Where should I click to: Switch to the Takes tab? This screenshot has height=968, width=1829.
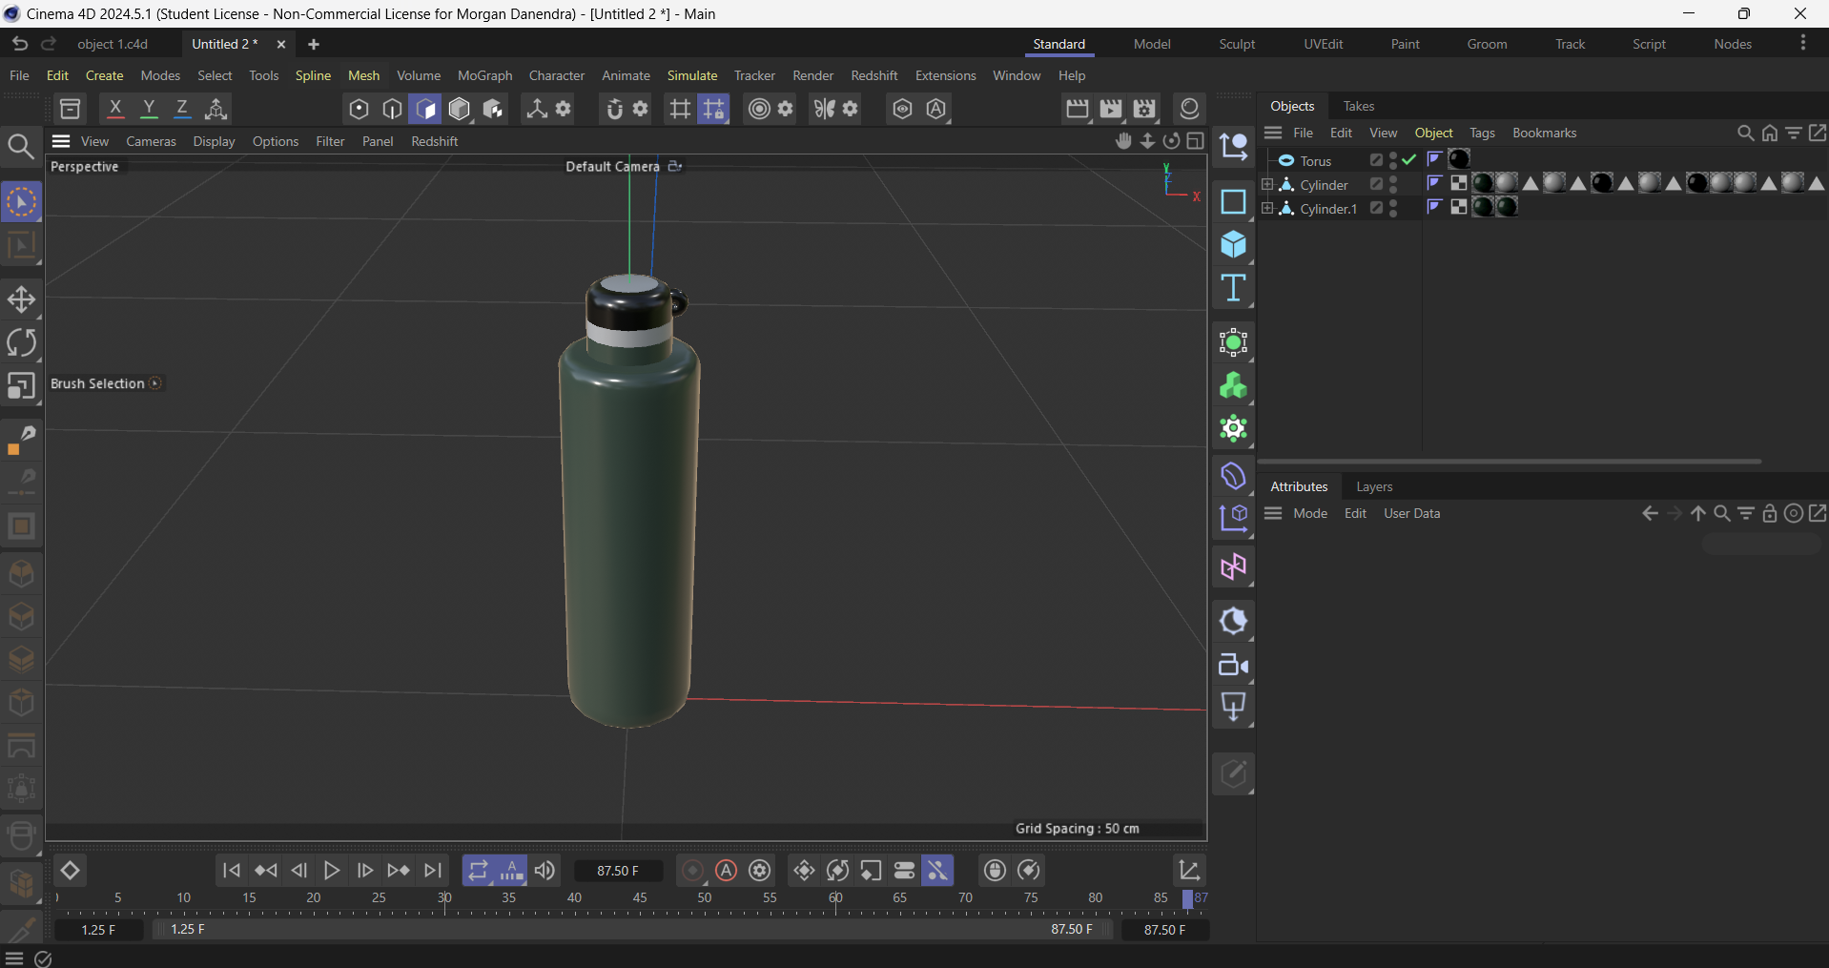pos(1360,106)
